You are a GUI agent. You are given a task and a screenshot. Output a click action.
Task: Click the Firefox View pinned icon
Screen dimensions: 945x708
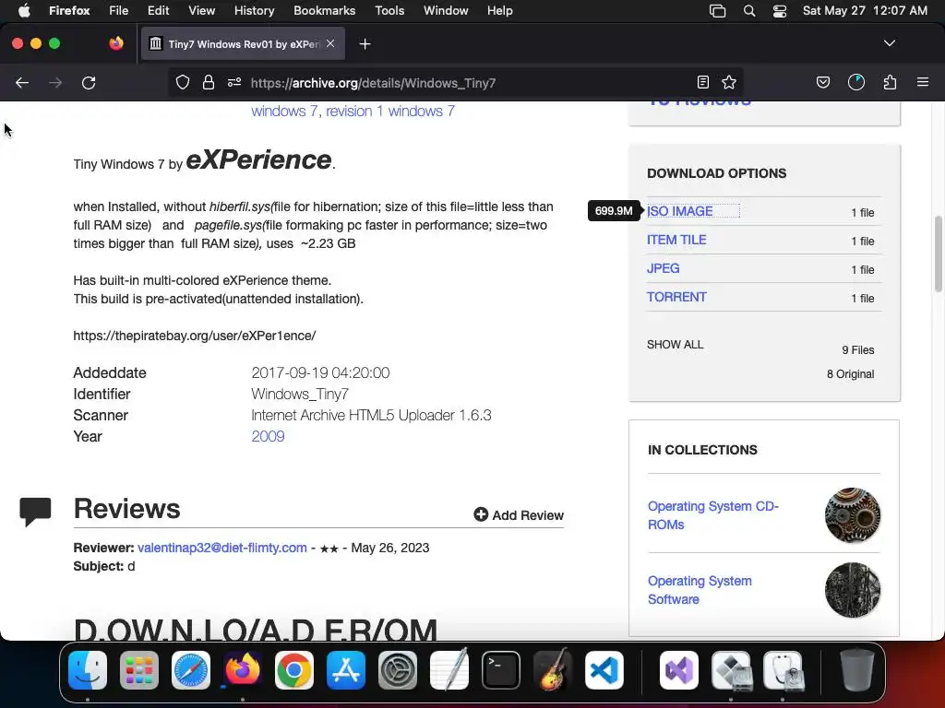(x=116, y=43)
